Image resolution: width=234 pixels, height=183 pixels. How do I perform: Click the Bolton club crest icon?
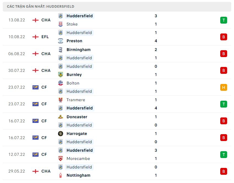click(x=61, y=83)
